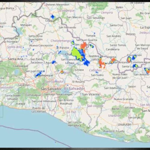Click the Citalá town label
This screenshot has width=150, height=150.
[49, 21]
